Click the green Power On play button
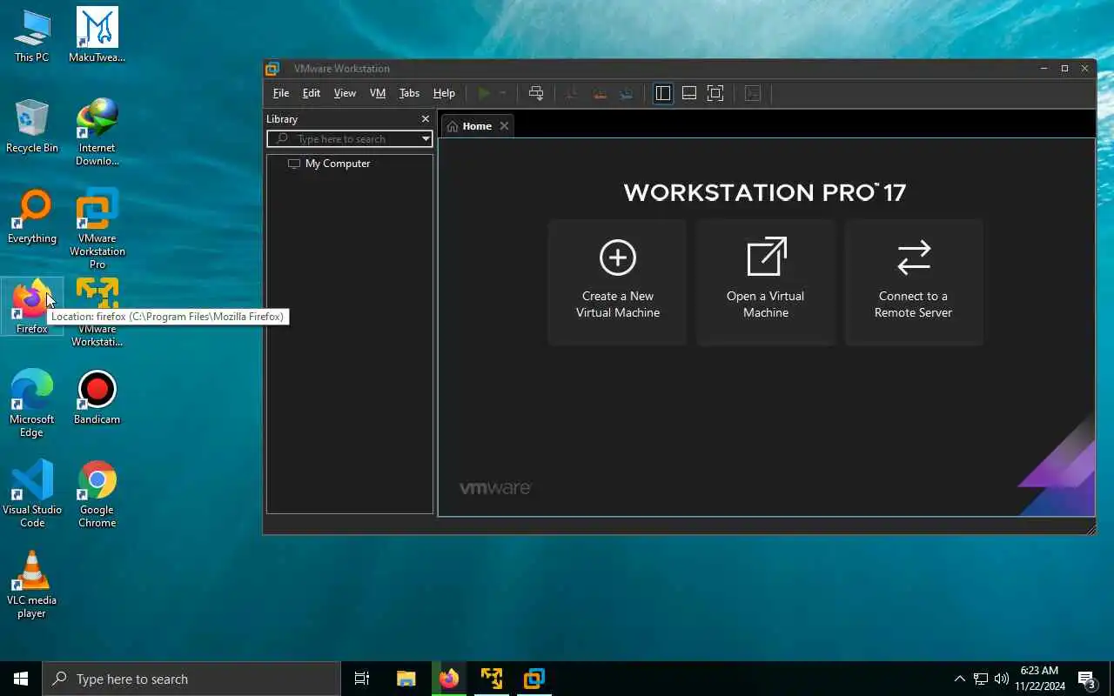 [485, 93]
